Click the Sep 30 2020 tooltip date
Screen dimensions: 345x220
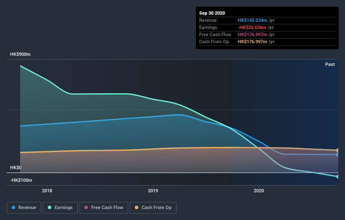click(x=212, y=13)
